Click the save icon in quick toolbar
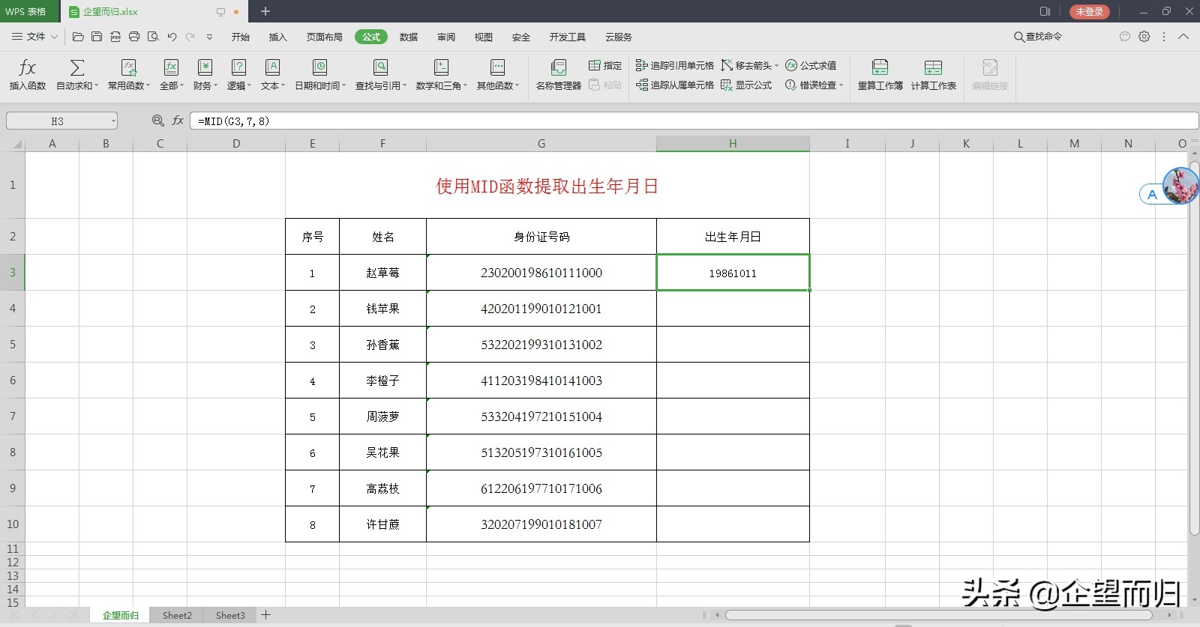1200x627 pixels. coord(97,37)
